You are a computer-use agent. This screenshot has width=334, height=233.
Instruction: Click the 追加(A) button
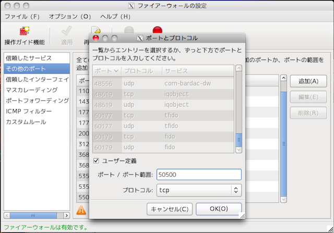pos(304,81)
